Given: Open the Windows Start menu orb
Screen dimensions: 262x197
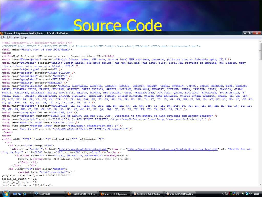Looking at the screenshot, I should click(6, 194).
